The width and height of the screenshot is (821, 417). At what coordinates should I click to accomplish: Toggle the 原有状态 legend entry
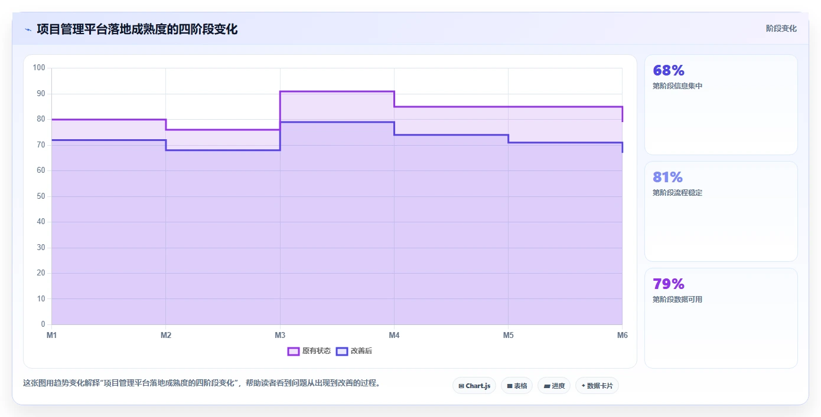309,351
